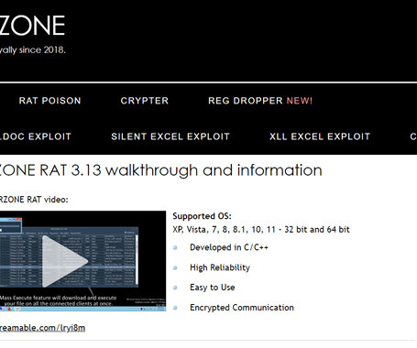Select the .DOC EXPLOIT navigation item

tap(36, 136)
